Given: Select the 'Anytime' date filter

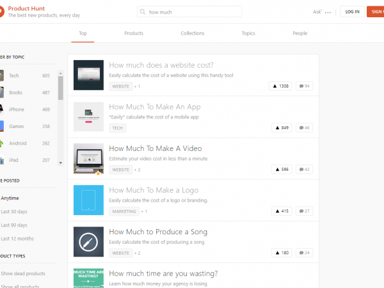Looking at the screenshot, I should pos(10,198).
